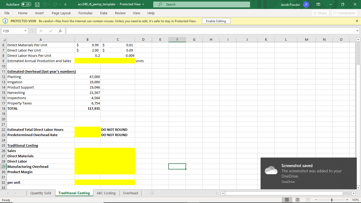The image size is (361, 203).
Task: Add a new worksheet with the plus icon
Action: [x=152, y=193]
